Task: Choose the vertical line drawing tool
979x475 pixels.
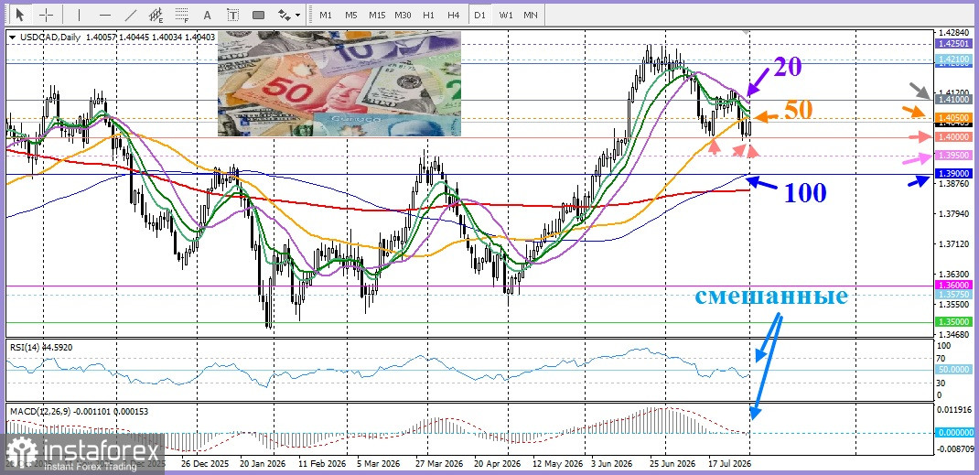Action: click(79, 15)
